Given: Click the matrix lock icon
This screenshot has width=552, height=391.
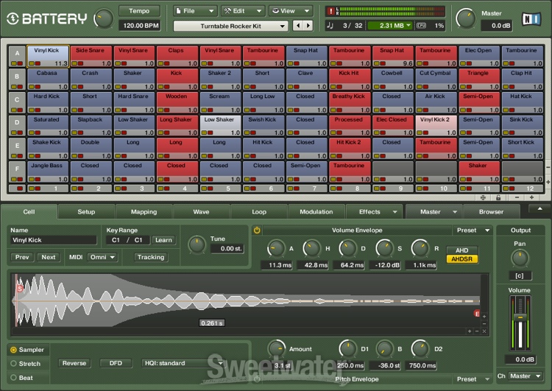Looking at the screenshot, I should [498, 197].
